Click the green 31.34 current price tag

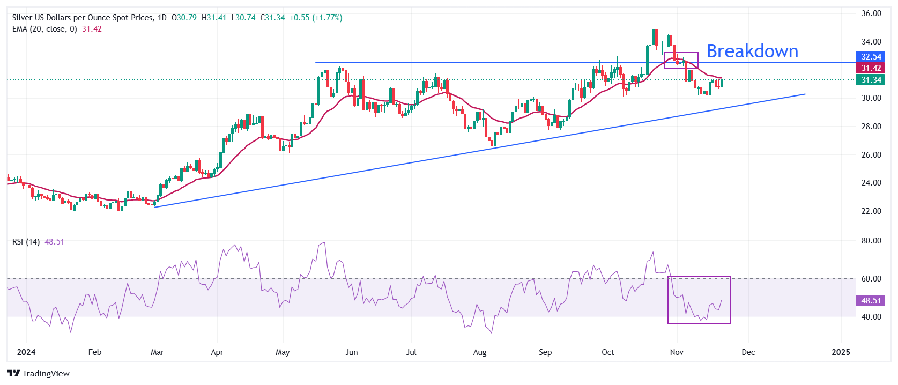(x=871, y=80)
